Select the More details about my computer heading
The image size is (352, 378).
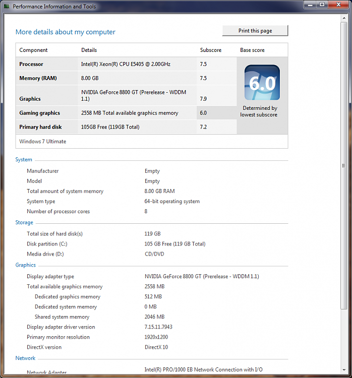point(66,32)
